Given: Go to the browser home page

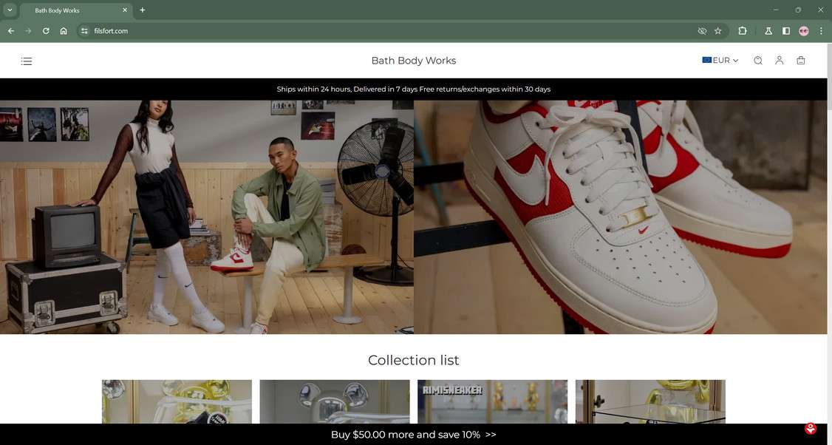Looking at the screenshot, I should click(63, 31).
